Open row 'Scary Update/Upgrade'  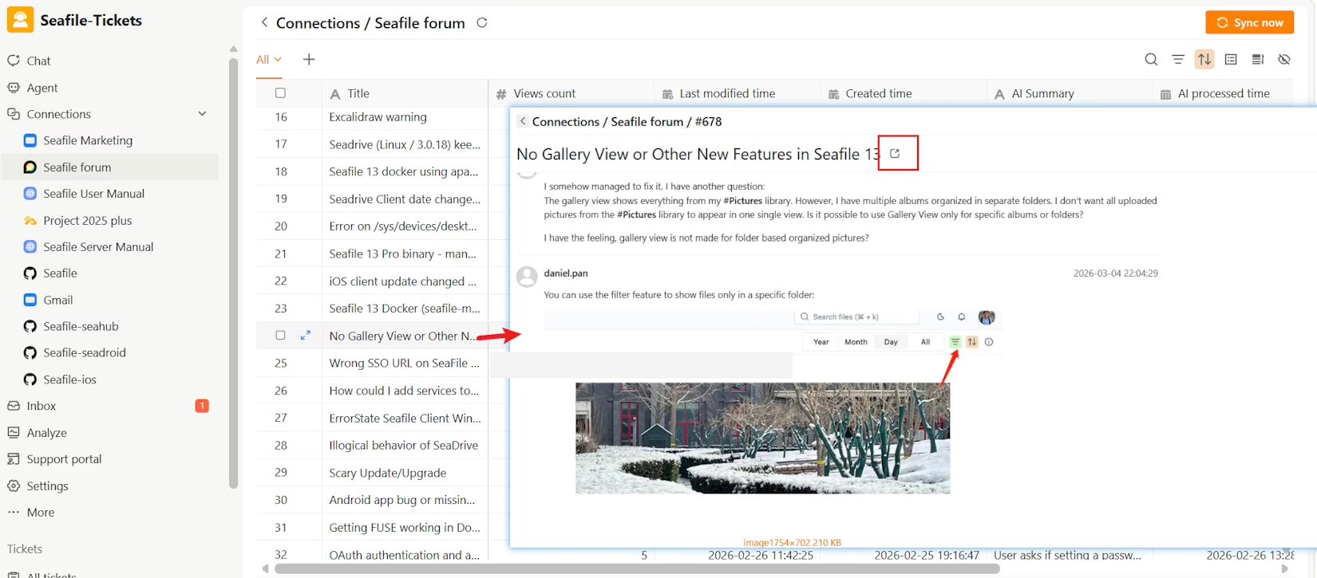pos(387,473)
